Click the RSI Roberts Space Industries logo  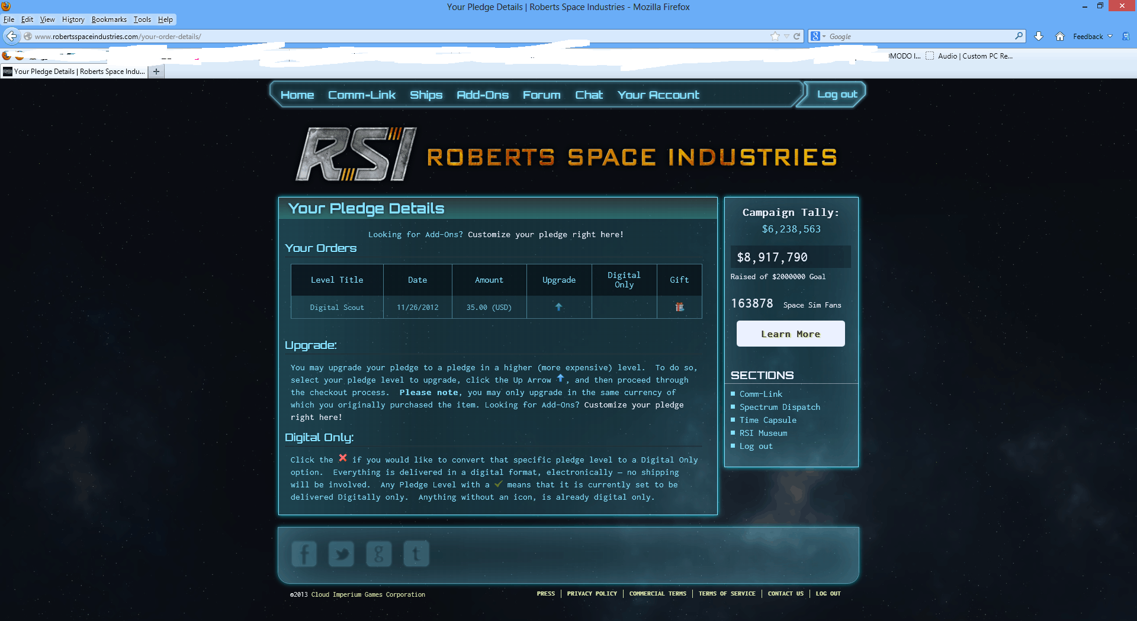tap(567, 154)
